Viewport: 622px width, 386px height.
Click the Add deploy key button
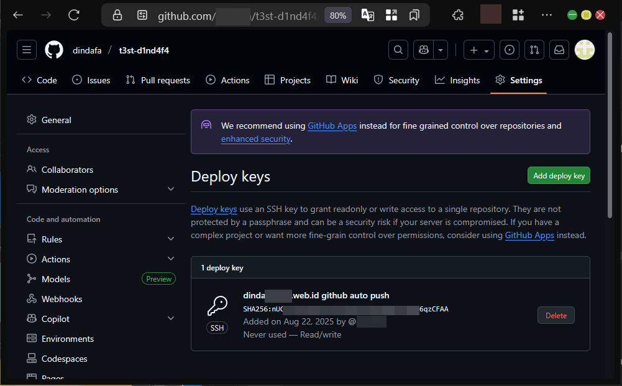(559, 176)
